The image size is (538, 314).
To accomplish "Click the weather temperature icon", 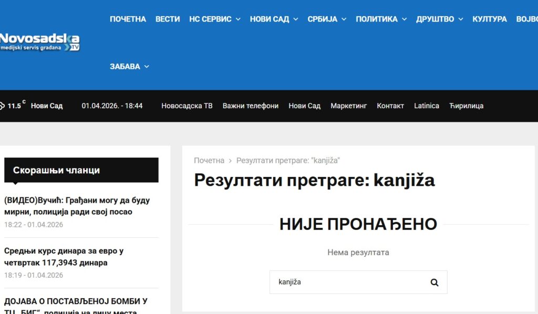I will coord(2,106).
